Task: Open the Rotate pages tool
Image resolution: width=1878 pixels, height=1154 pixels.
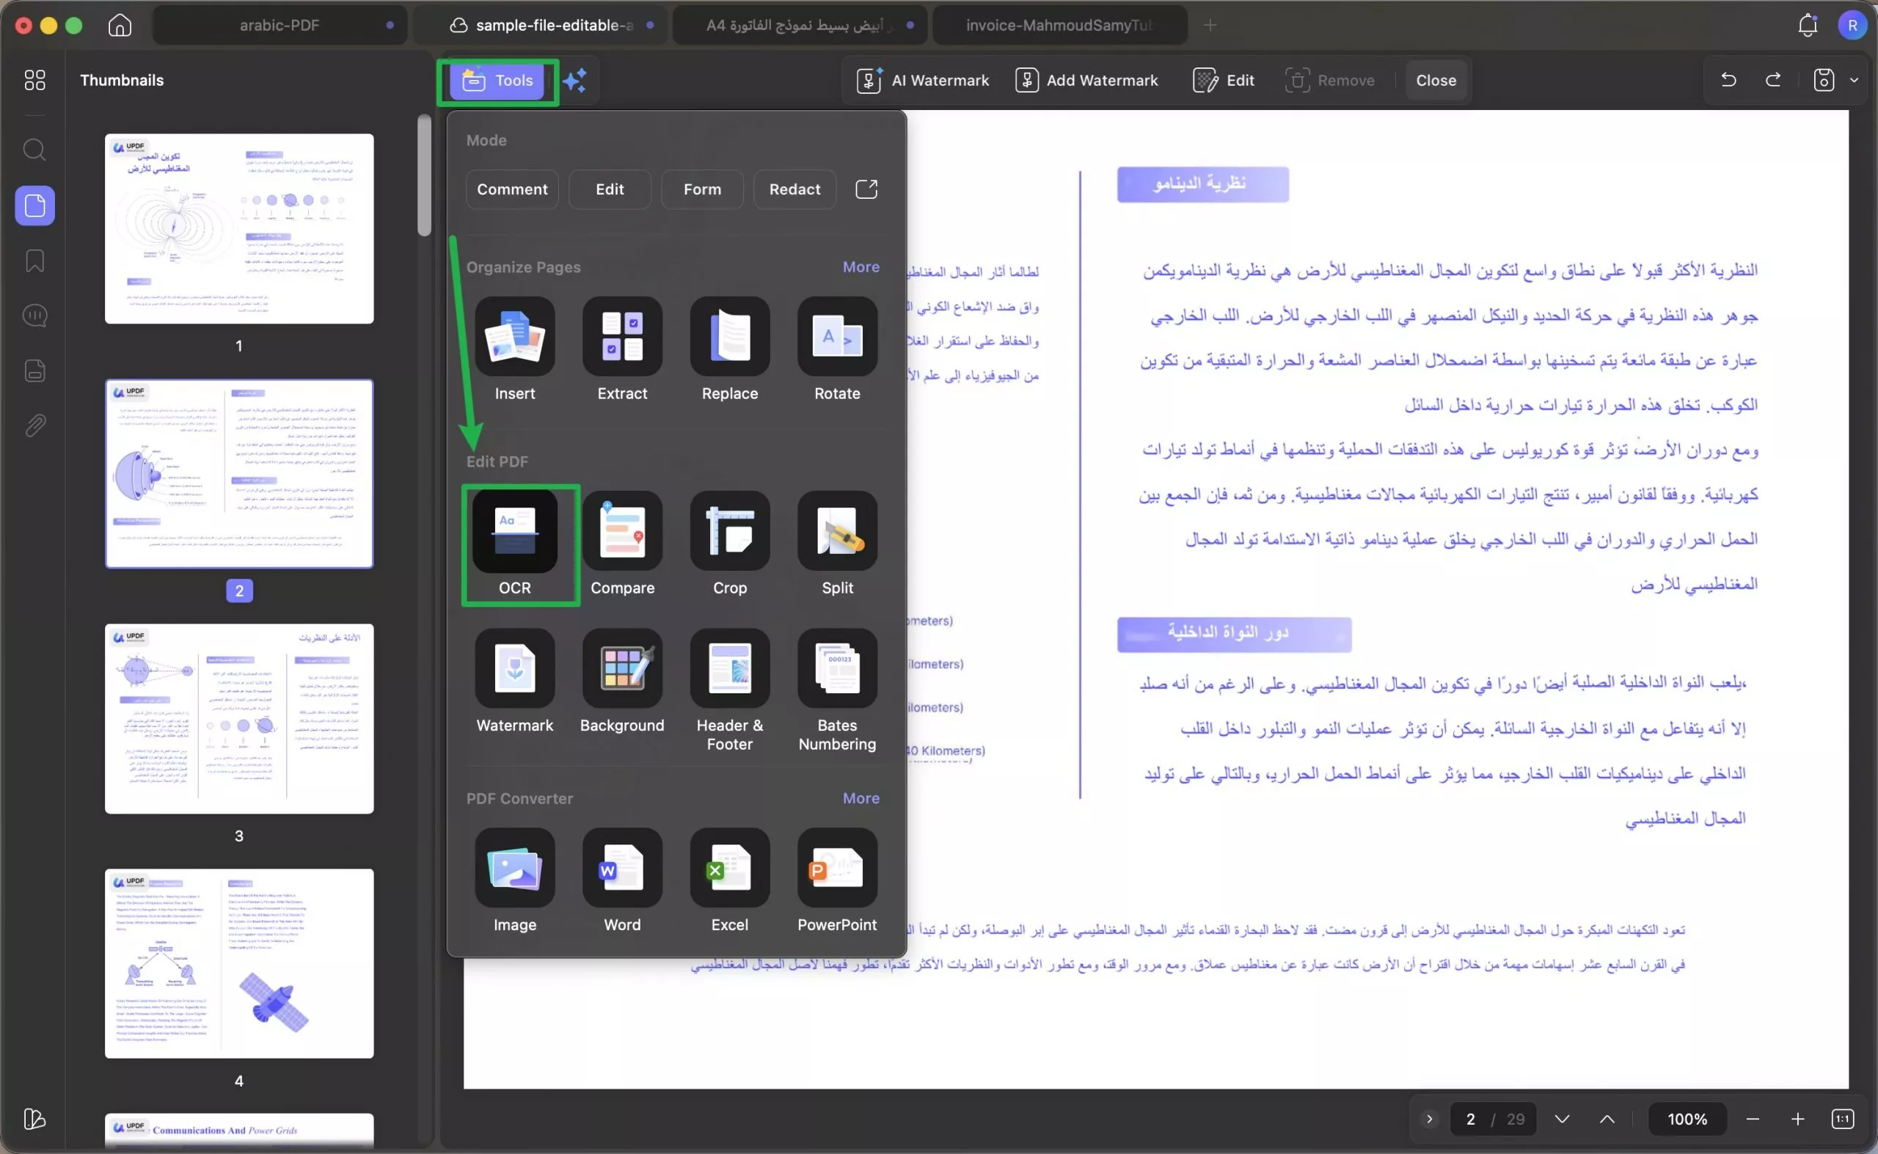Action: (836, 347)
